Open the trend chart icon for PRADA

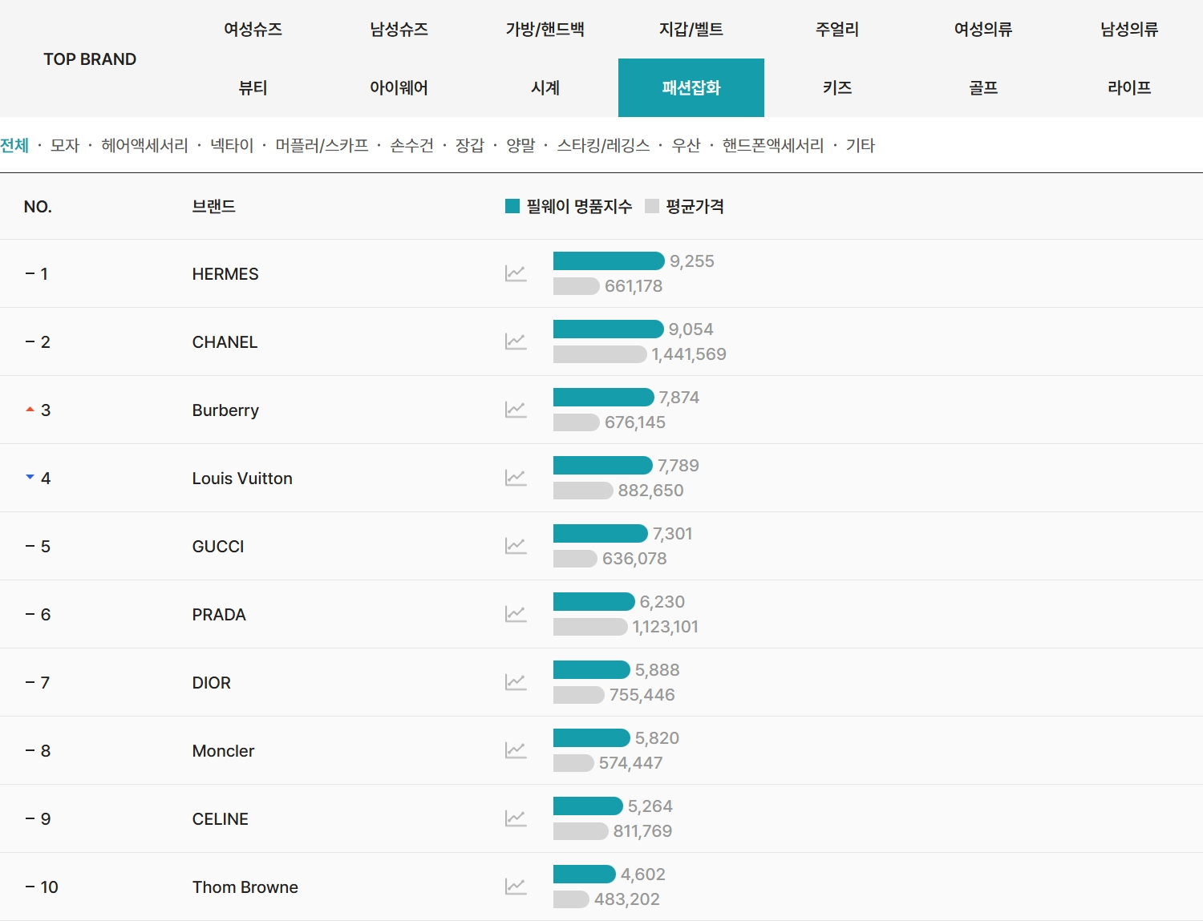click(516, 614)
